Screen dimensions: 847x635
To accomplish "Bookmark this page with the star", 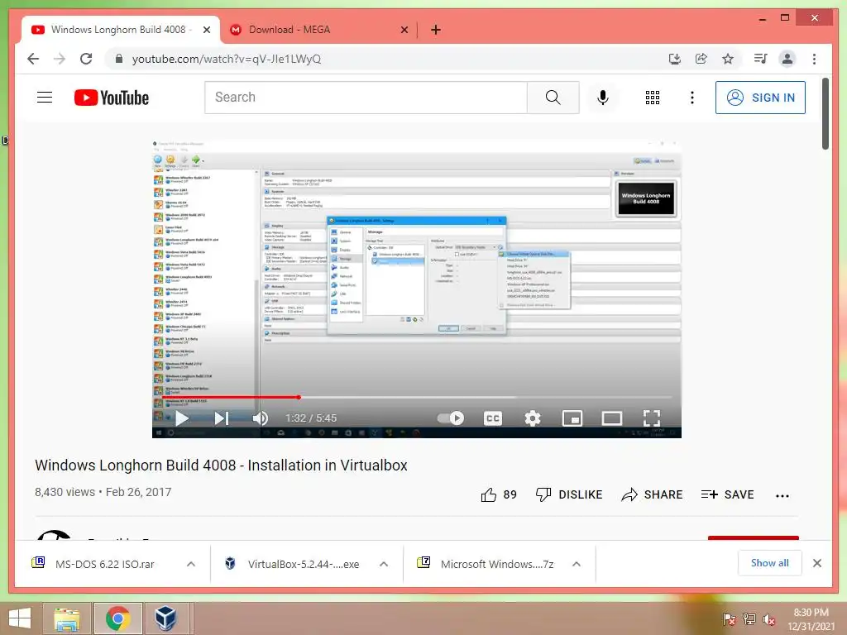I will tap(728, 59).
